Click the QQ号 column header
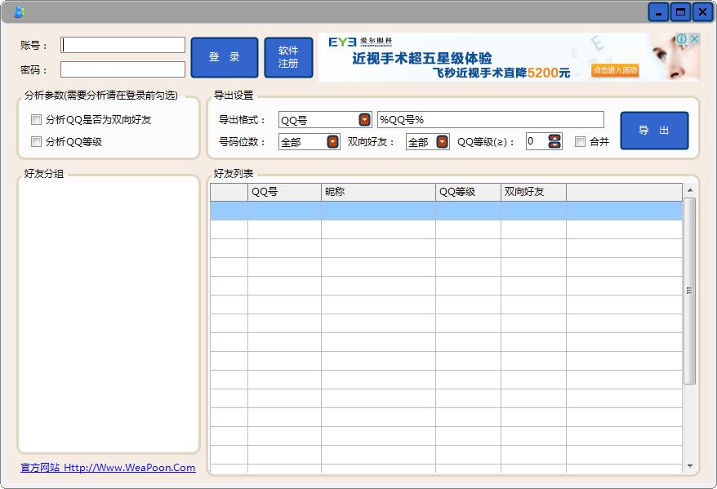The height and width of the screenshot is (489, 717). pos(284,193)
